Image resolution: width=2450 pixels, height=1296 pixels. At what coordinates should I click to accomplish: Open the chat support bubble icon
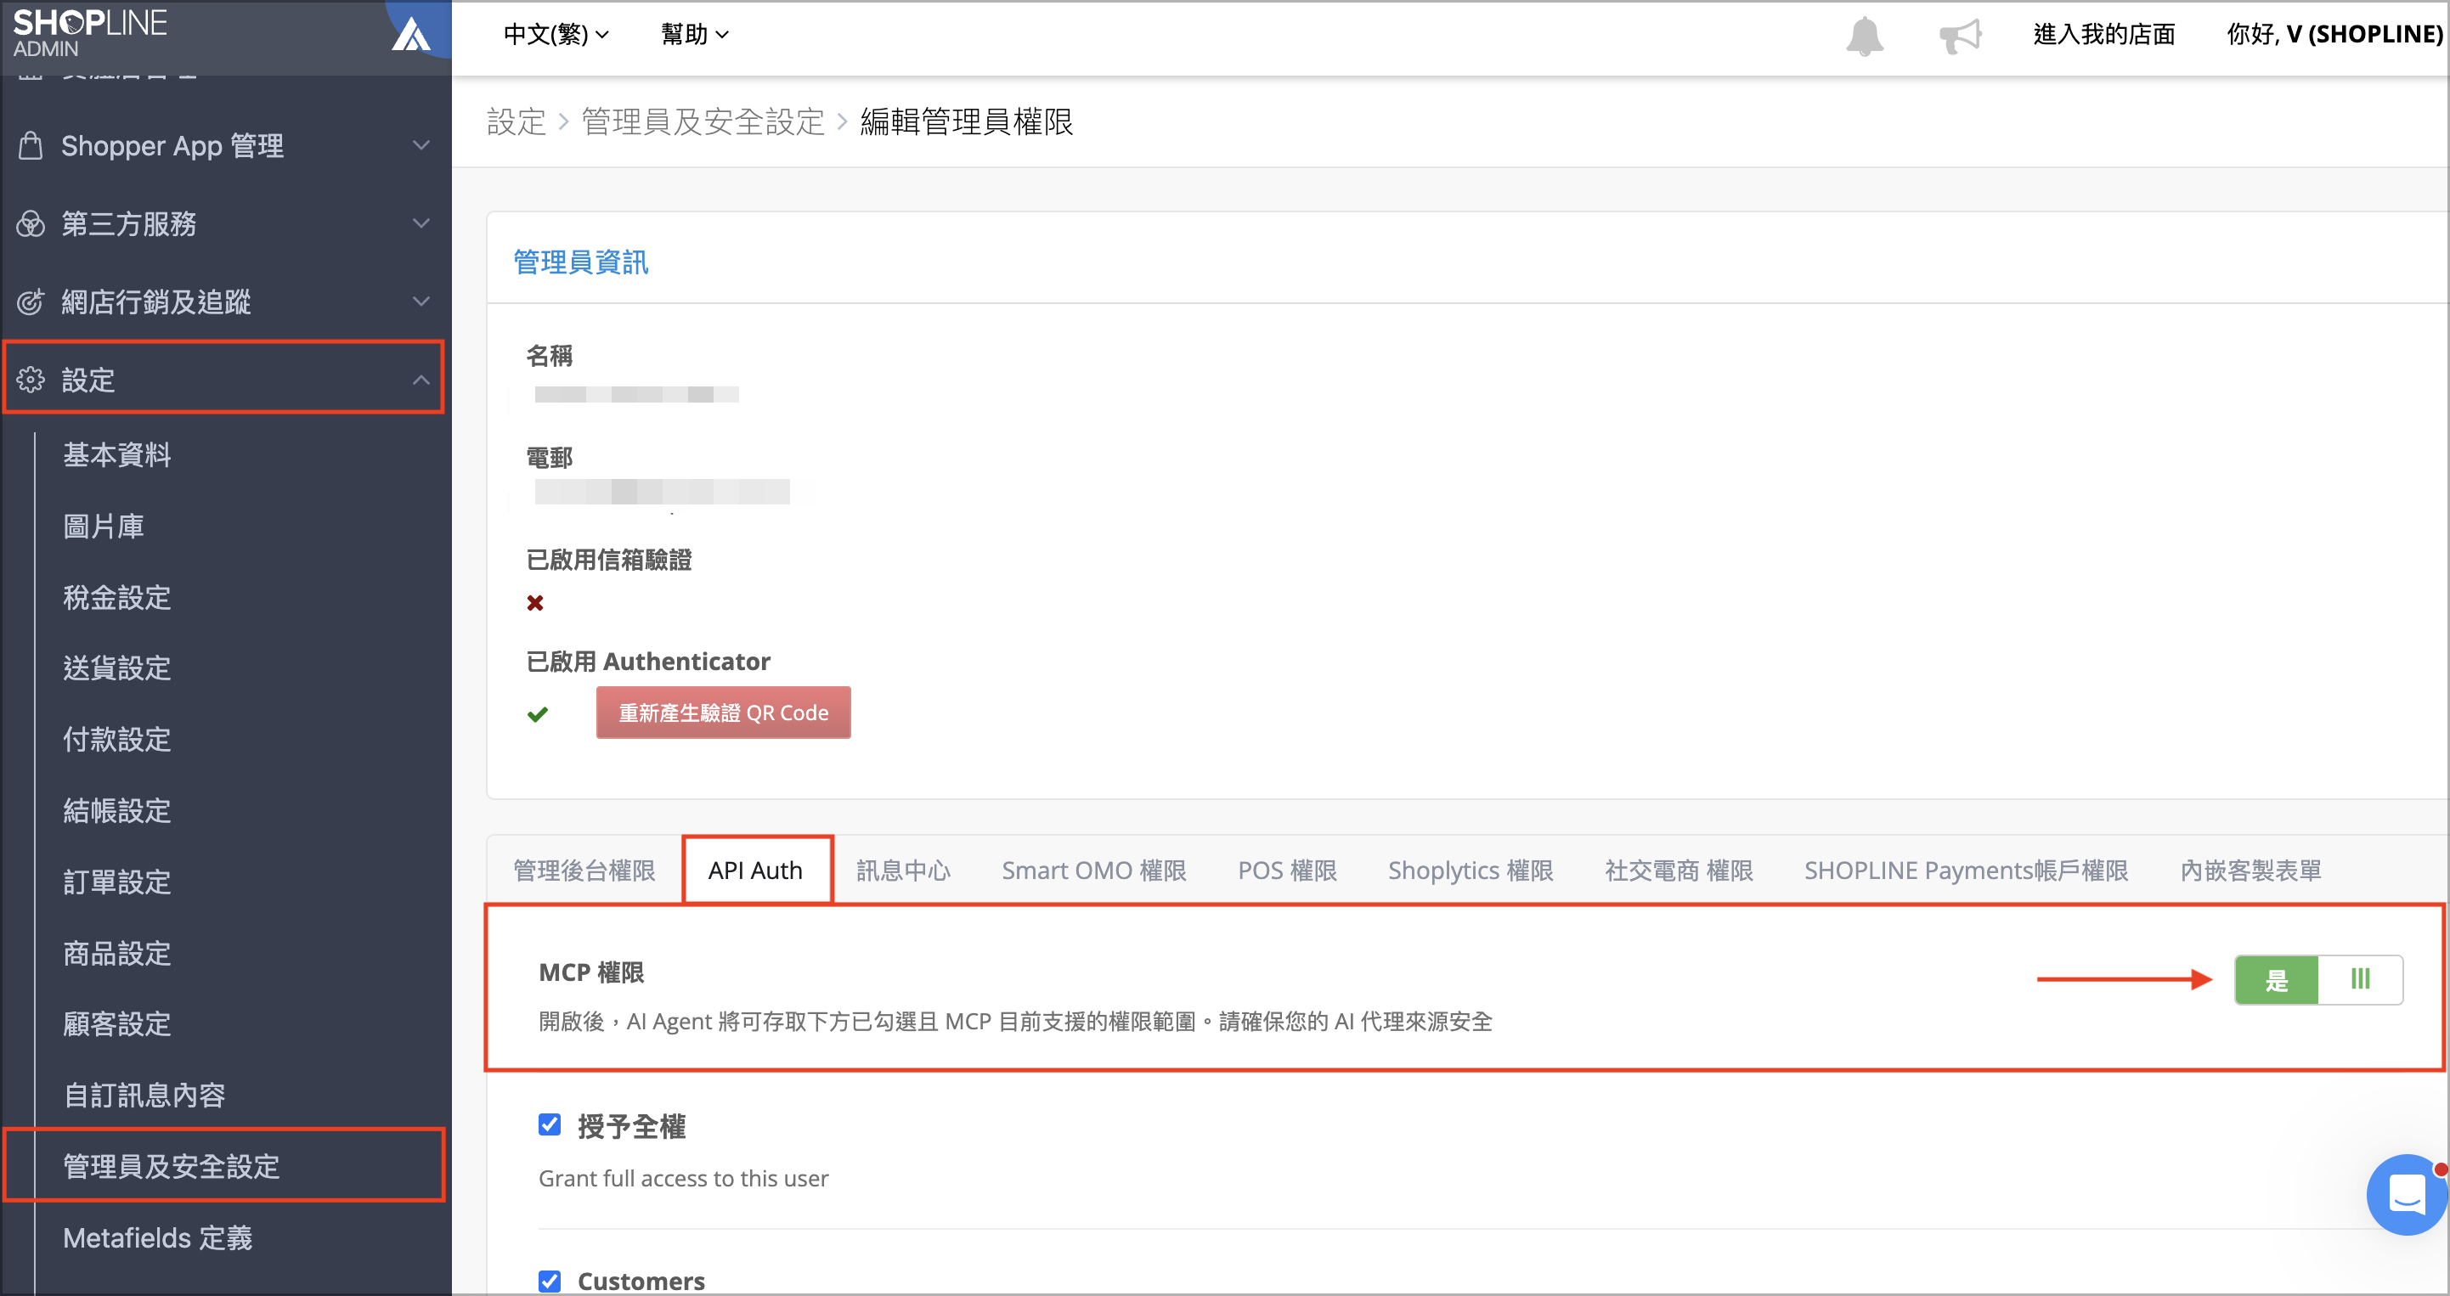tap(2406, 1194)
